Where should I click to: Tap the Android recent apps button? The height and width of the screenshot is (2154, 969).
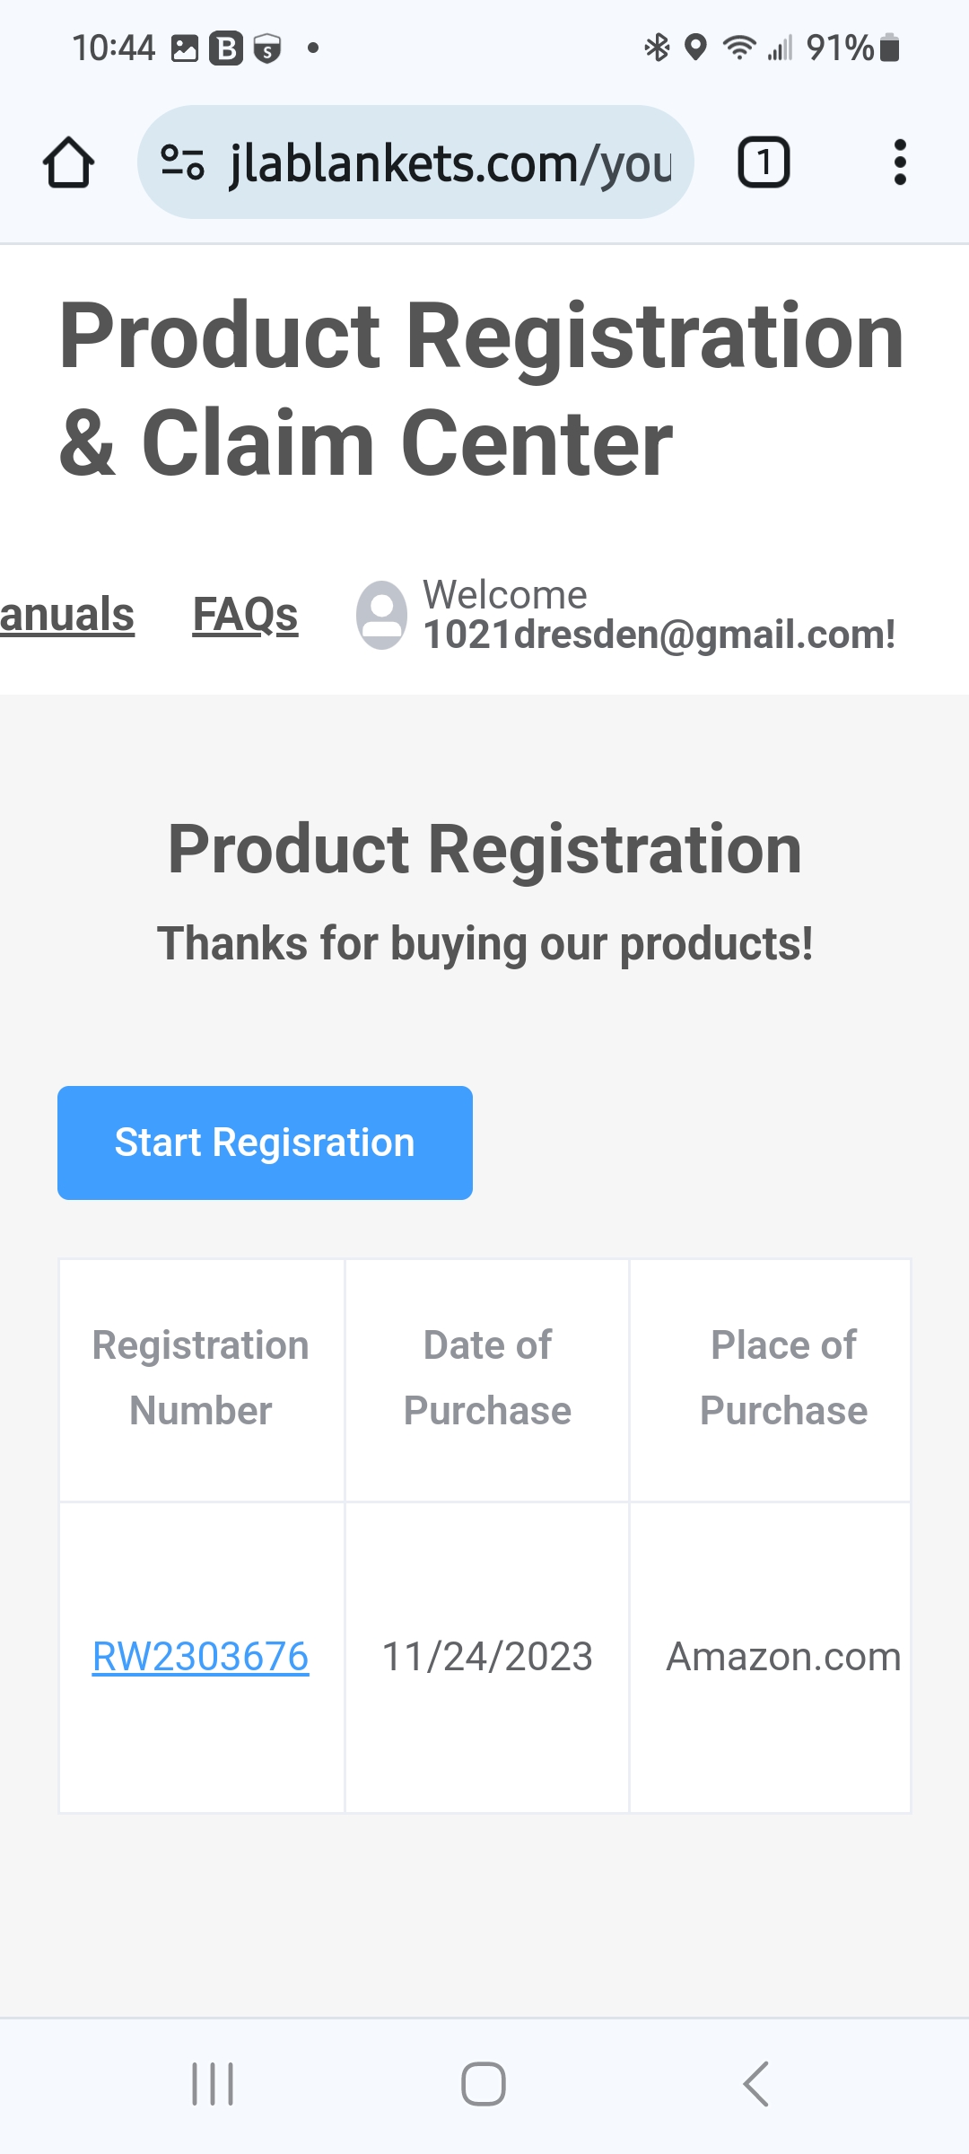pos(214,2083)
